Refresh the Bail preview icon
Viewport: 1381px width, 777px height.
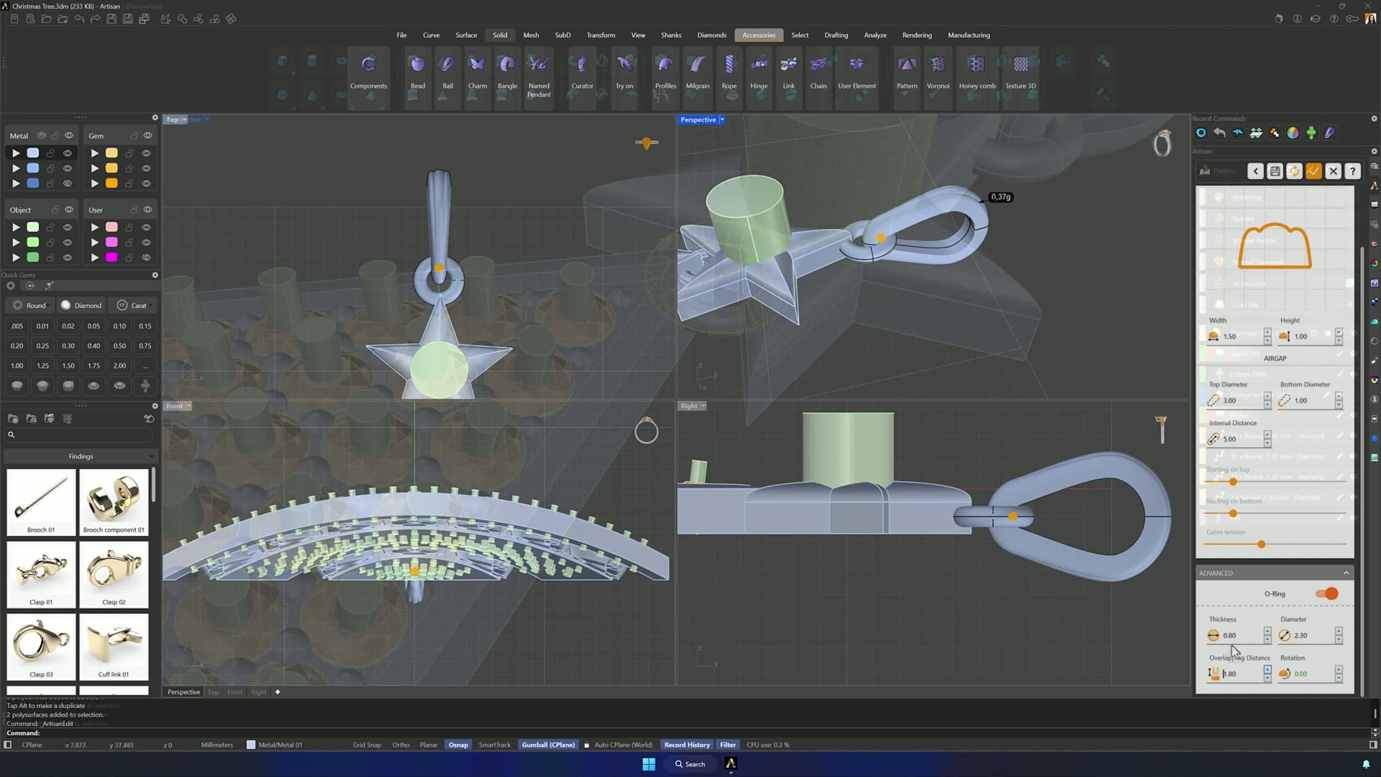pos(1294,171)
